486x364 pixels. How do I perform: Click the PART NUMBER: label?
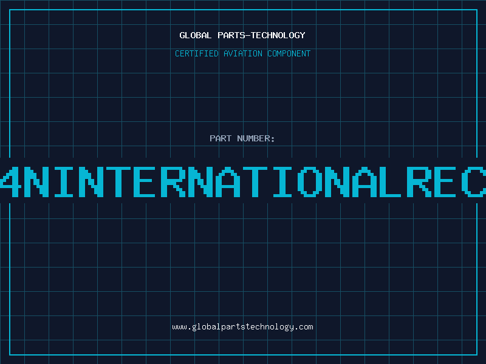[x=242, y=138]
